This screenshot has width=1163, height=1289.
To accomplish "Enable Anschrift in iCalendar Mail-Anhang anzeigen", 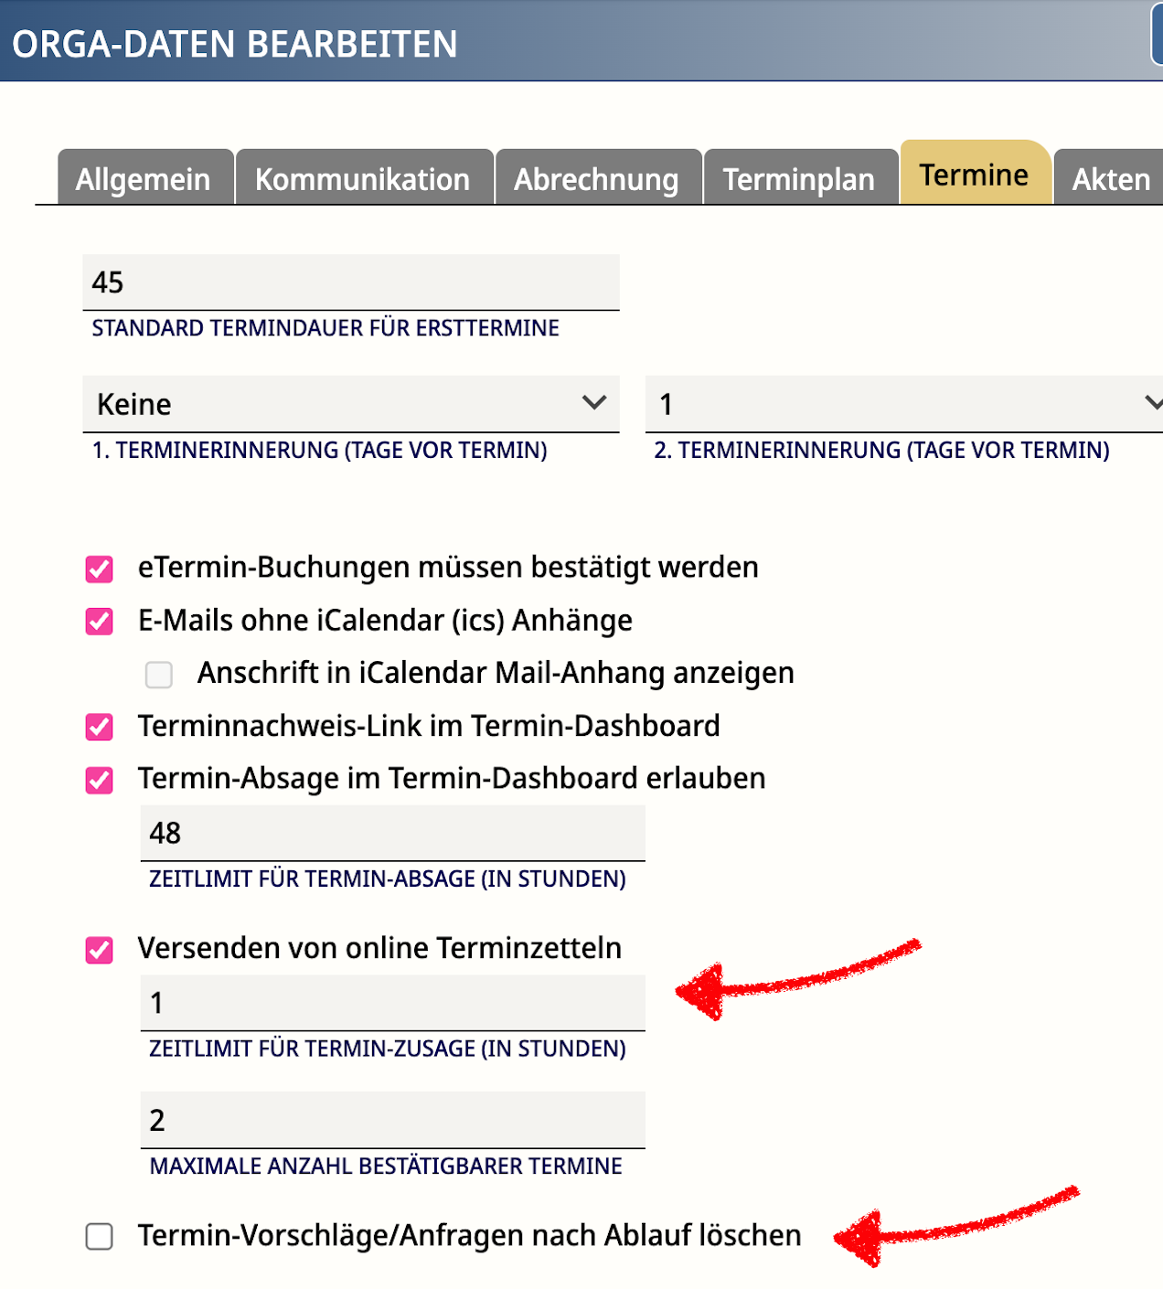I will [x=159, y=675].
